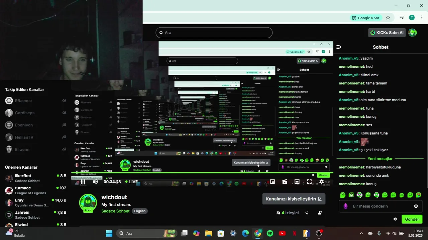Image resolution: width=428 pixels, height=240 pixels.
Task: Open Chrome profile 'T' avatar
Action: 412,18
